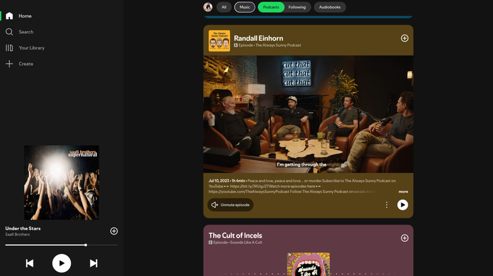The width and height of the screenshot is (493, 276).
Task: Add Randall Einhorn episode with plus icon
Action: tap(405, 38)
